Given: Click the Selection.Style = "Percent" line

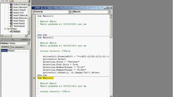Looking at the screenshot, I should click(61, 62).
